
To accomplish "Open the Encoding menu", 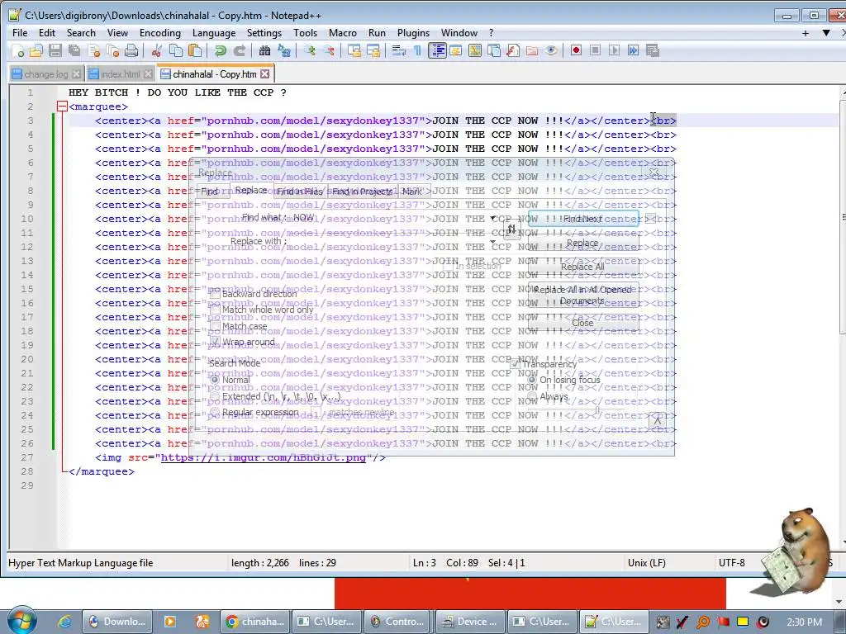I will [x=160, y=33].
